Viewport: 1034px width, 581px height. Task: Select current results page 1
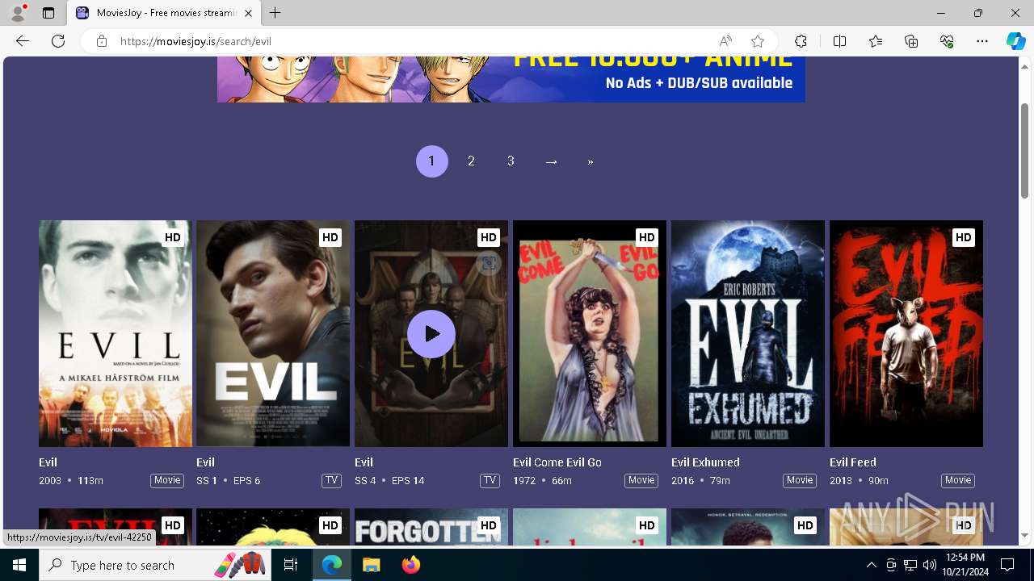(432, 161)
